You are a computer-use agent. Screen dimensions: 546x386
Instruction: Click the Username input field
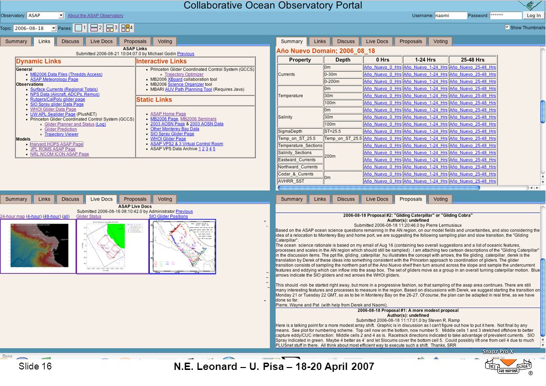[x=450, y=15]
